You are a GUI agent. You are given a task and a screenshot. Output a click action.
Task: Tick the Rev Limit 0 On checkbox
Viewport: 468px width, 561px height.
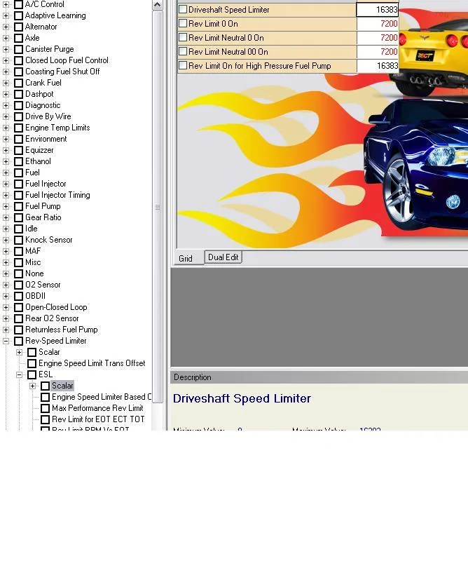pyautogui.click(x=183, y=23)
